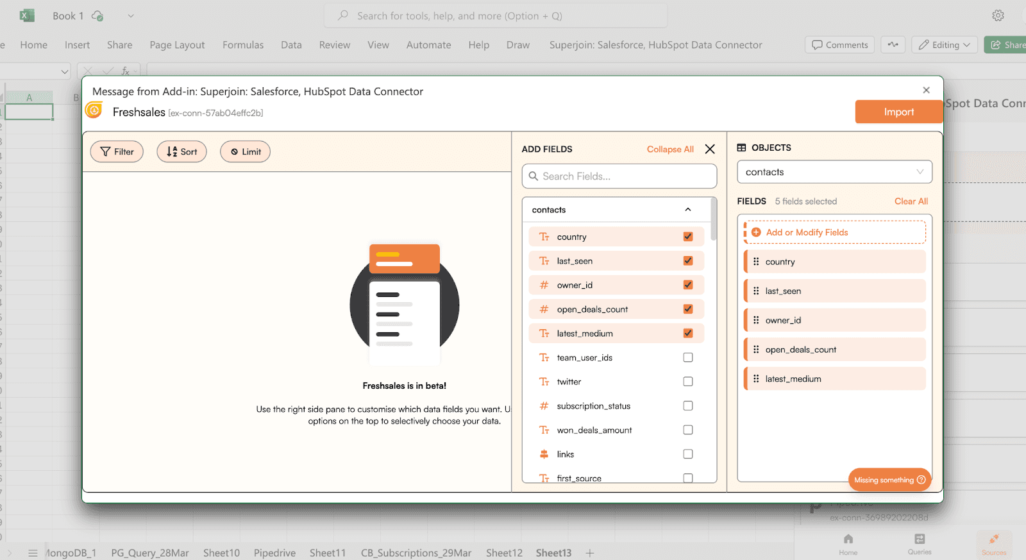Click drag handle of selected owner_id field

coord(756,320)
